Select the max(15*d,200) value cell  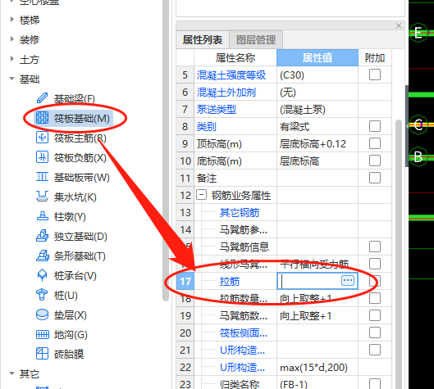click(x=318, y=368)
